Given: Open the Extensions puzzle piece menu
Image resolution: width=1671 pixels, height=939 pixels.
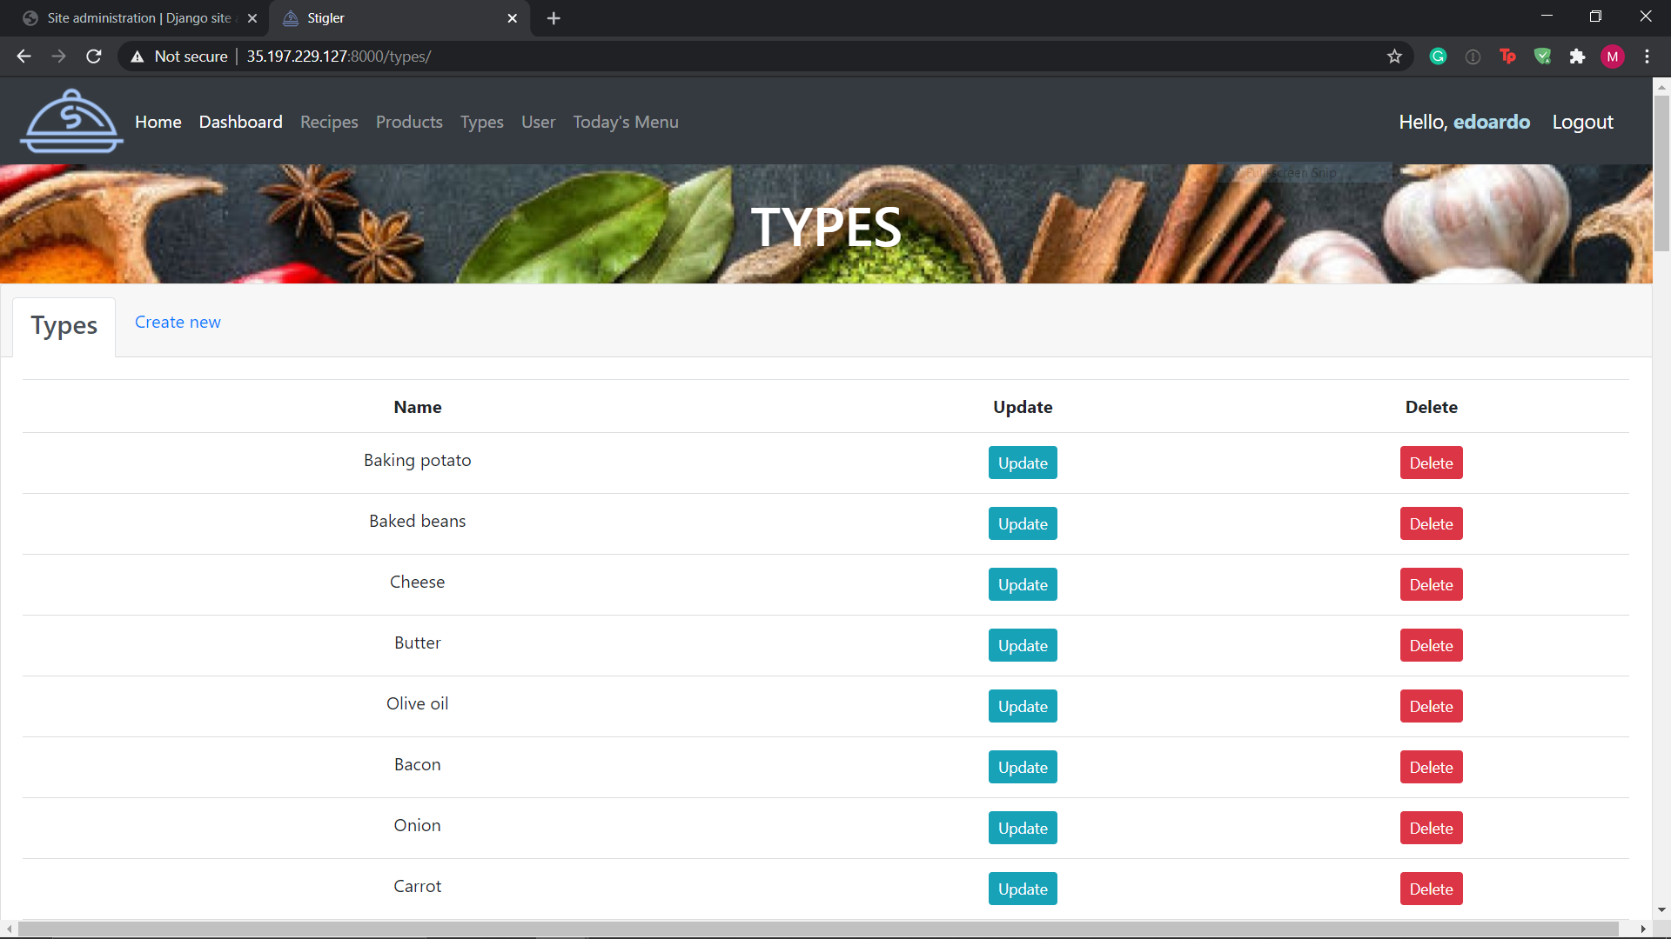Looking at the screenshot, I should 1577,57.
